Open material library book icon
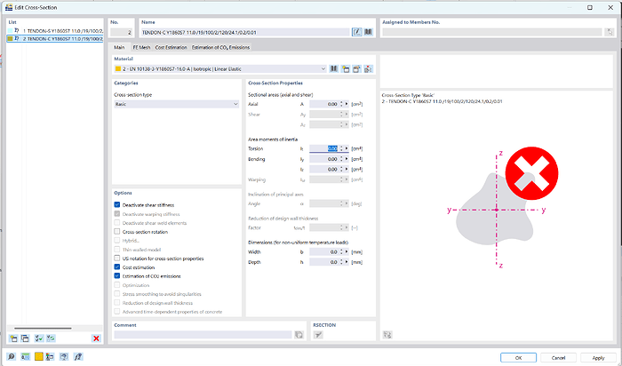622x366 pixels. pos(334,69)
